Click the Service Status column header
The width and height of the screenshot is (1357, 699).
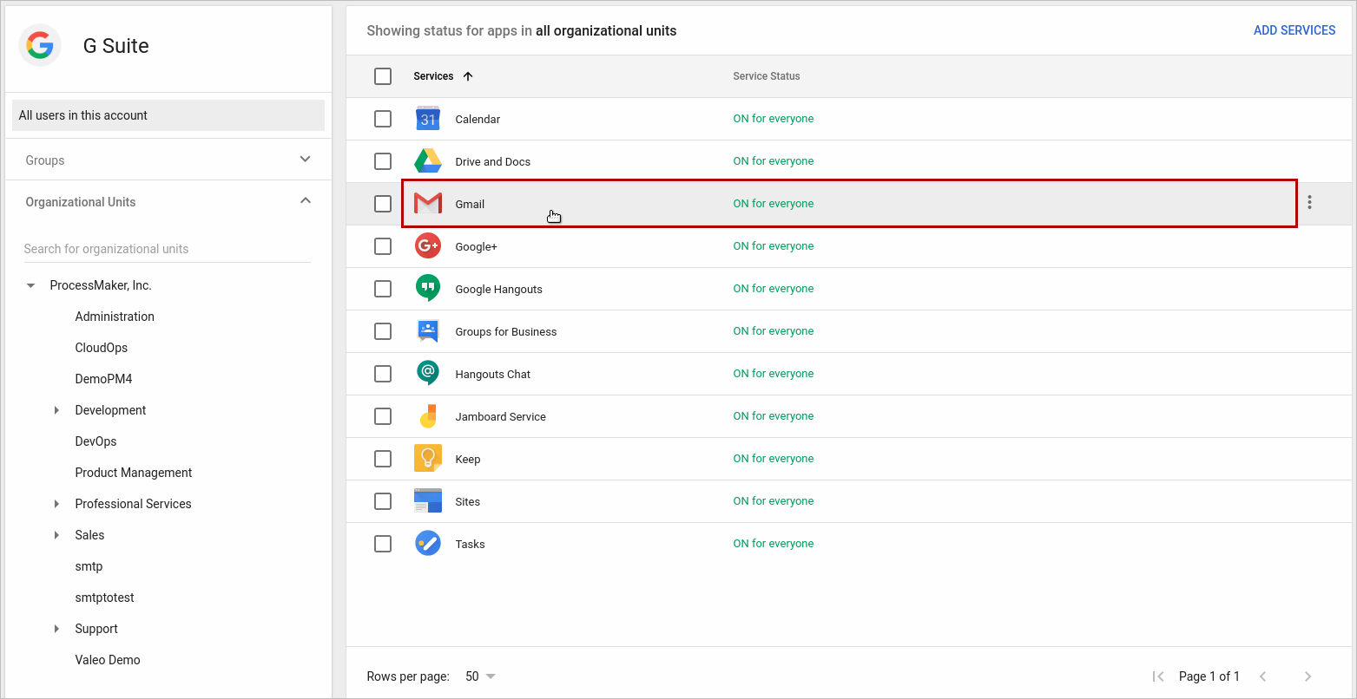[767, 76]
